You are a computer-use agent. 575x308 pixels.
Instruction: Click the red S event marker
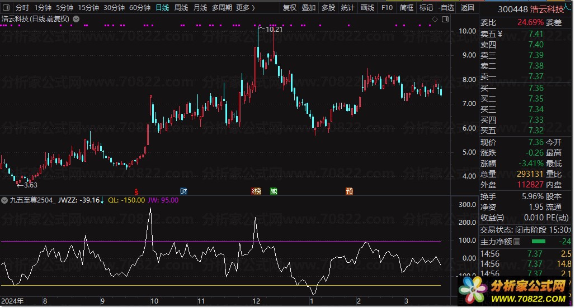[x=136, y=191]
